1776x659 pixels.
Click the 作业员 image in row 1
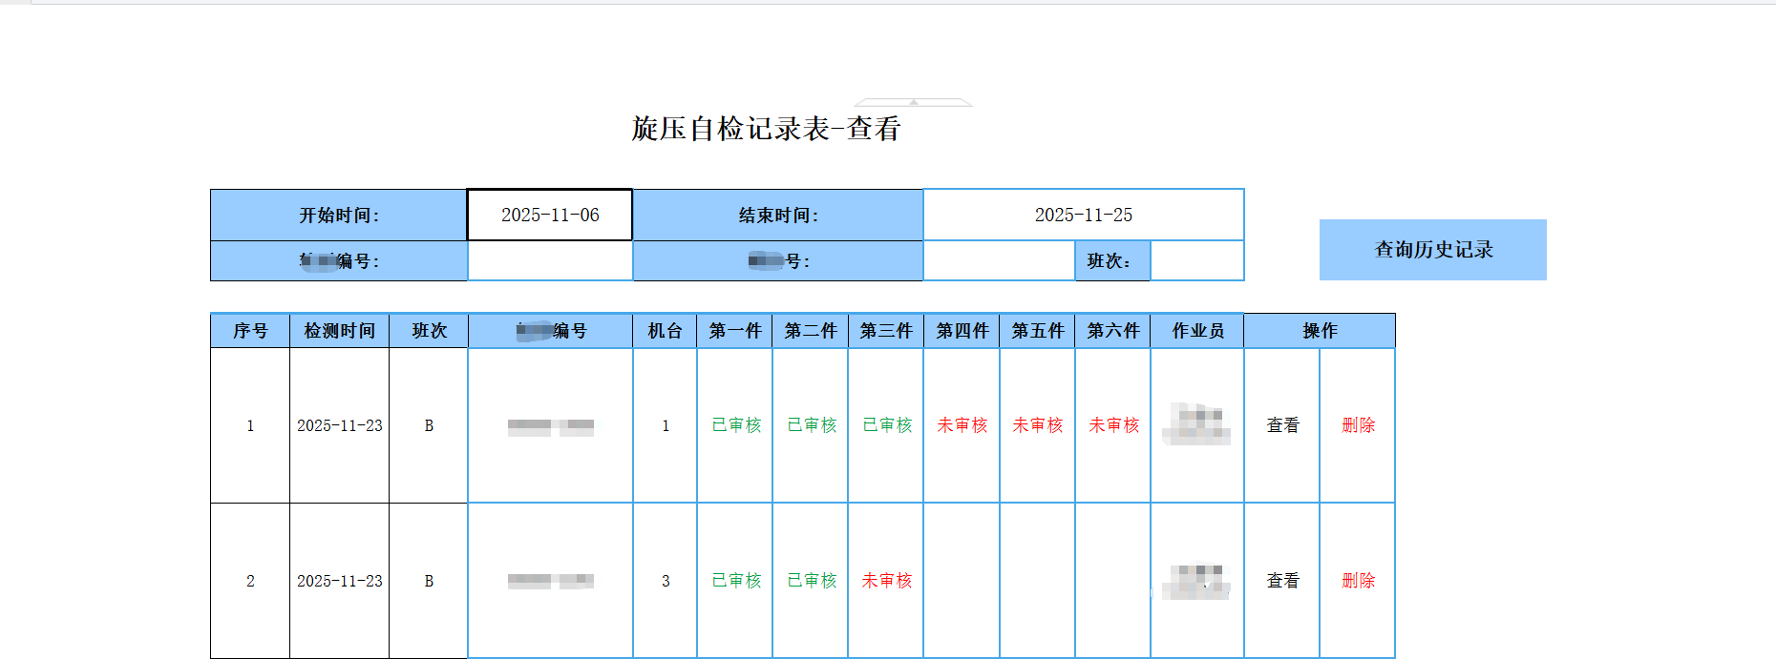[1196, 424]
